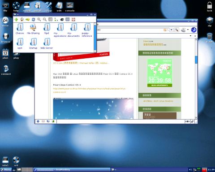The height and width of the screenshot is (172, 215).
Task: Refresh the ROX-Filer directory listing
Action: pos(33,19)
